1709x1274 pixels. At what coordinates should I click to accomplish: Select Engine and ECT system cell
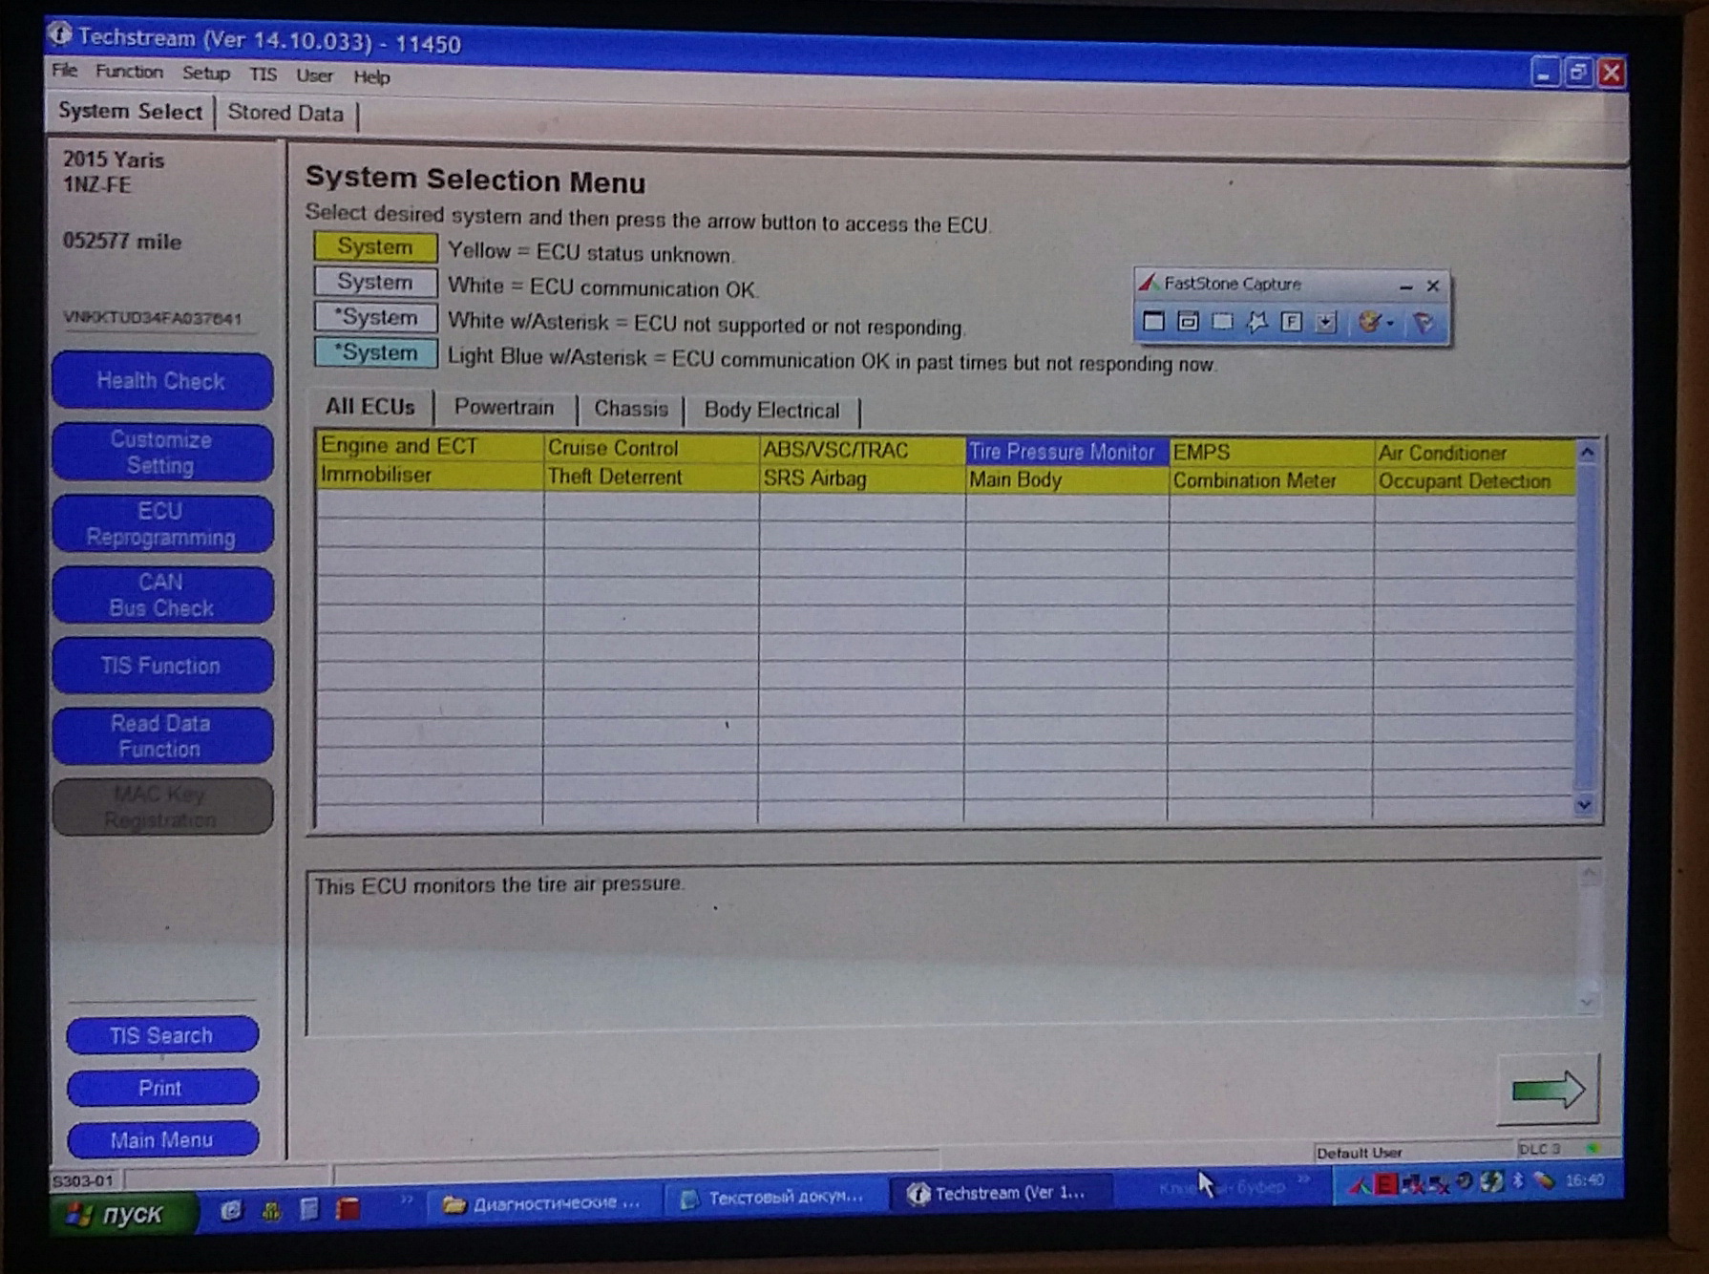[x=428, y=446]
